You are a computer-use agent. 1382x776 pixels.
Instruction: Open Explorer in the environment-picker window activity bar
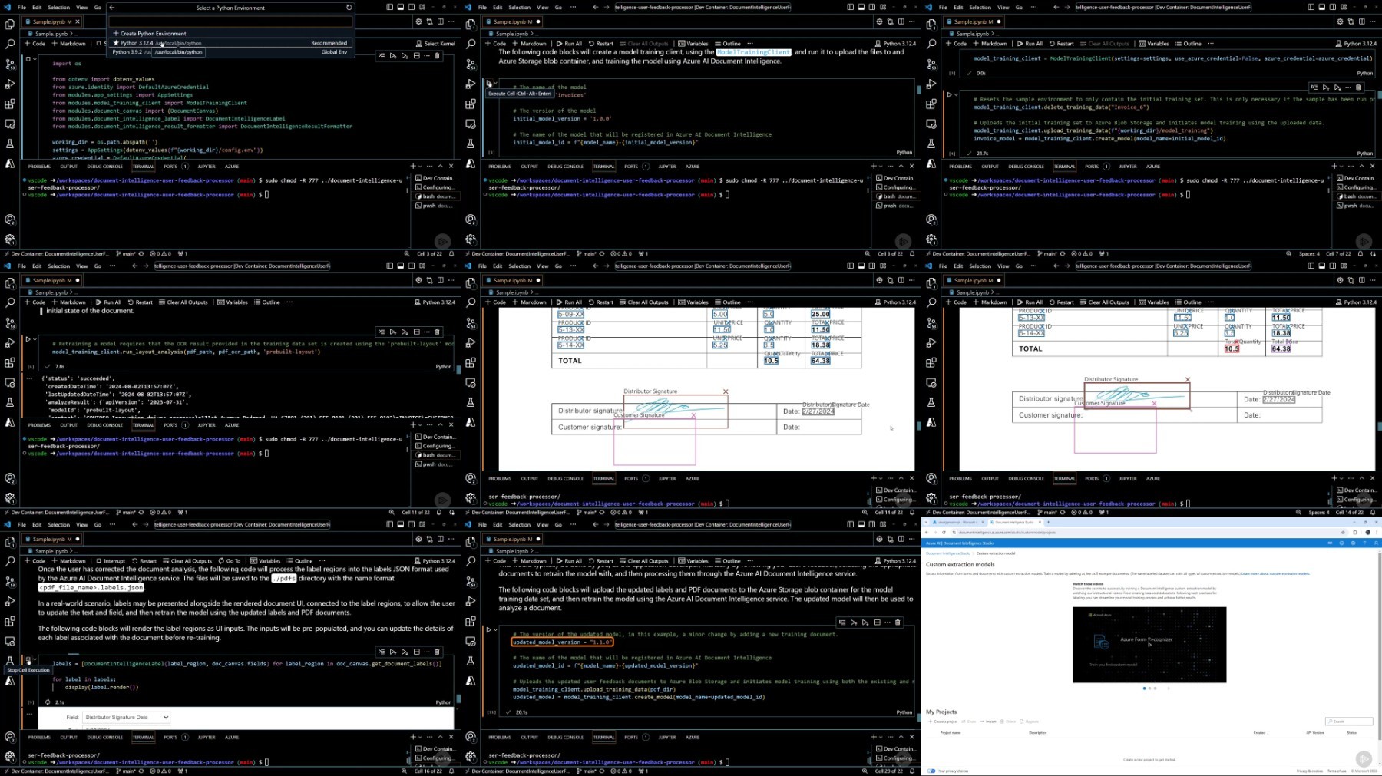(10, 25)
